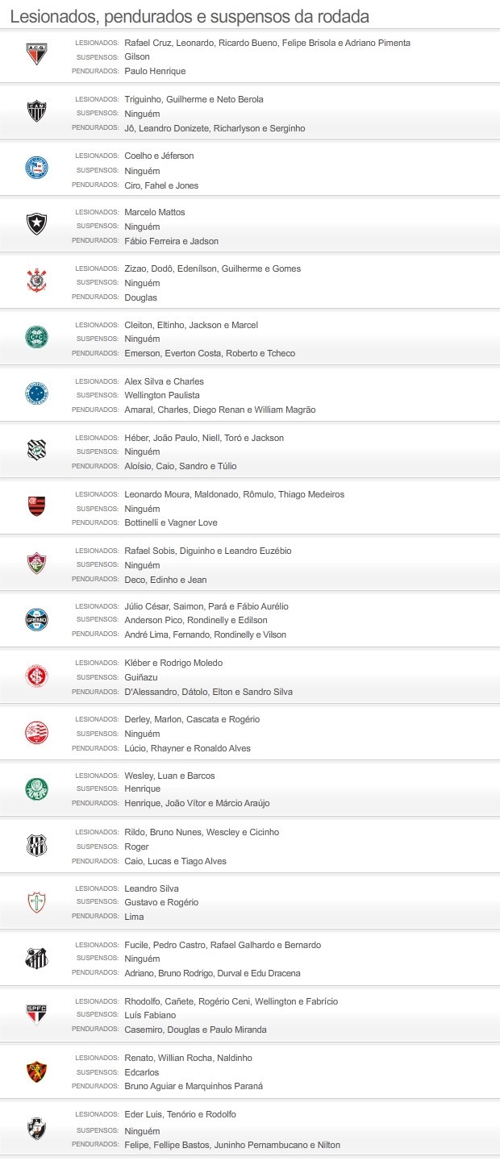
Task: Select the green Coritiba crest
Action: (36, 337)
